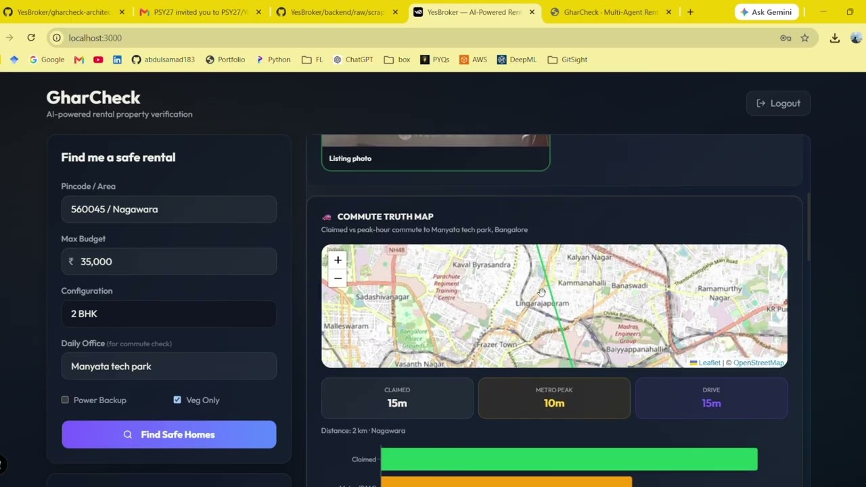Close the PSY27 invited you Gmail tab
The height and width of the screenshot is (487, 866).
click(x=258, y=12)
